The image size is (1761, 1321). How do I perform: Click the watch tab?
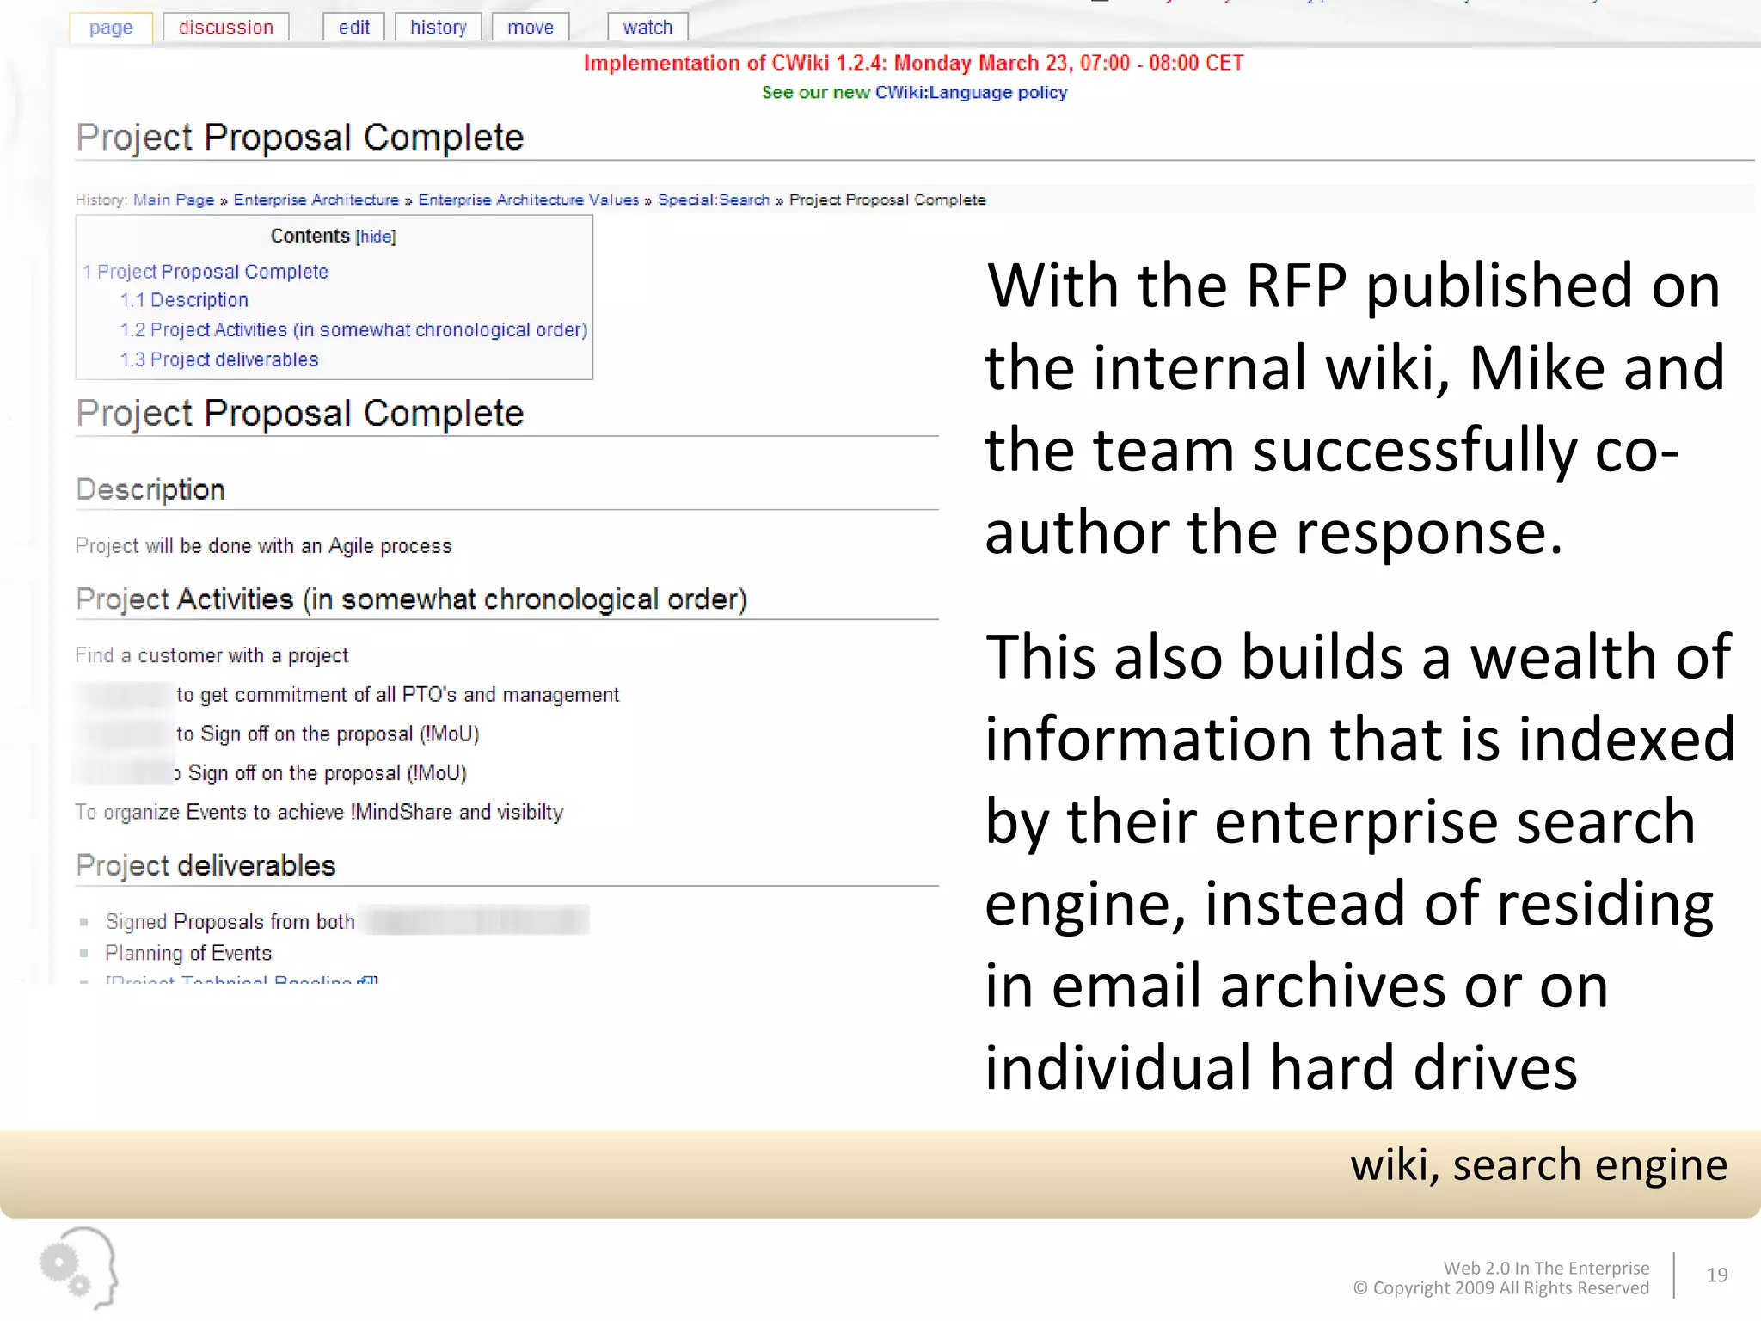click(x=647, y=28)
